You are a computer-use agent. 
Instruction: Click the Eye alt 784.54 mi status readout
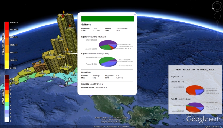(x=212, y=127)
